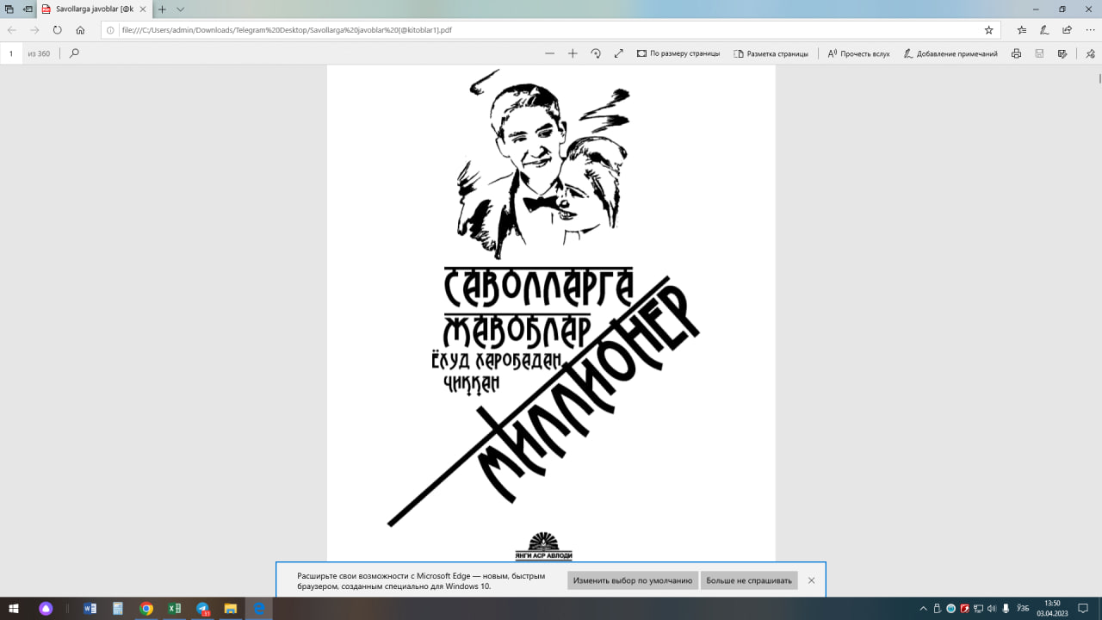This screenshot has width=1102, height=620.
Task: Select the Savollarga javoblar tab
Action: tap(90, 9)
